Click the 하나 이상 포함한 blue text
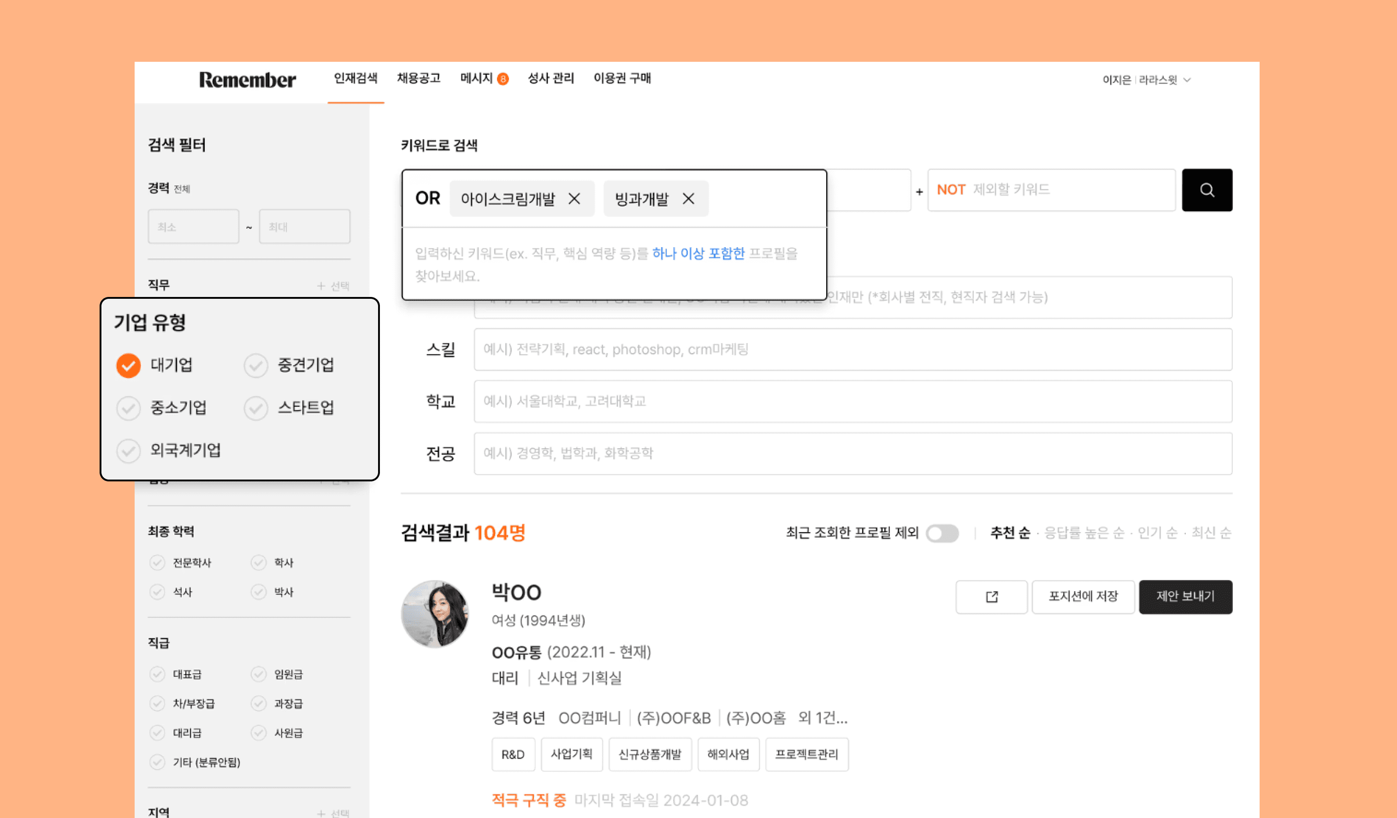The width and height of the screenshot is (1397, 818). 698,254
